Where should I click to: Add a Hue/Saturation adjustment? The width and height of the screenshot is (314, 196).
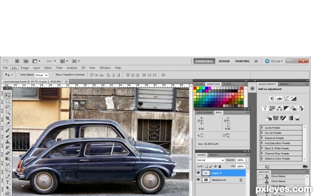tap(272, 108)
